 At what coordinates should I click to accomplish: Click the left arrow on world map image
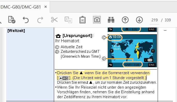tap(112, 51)
